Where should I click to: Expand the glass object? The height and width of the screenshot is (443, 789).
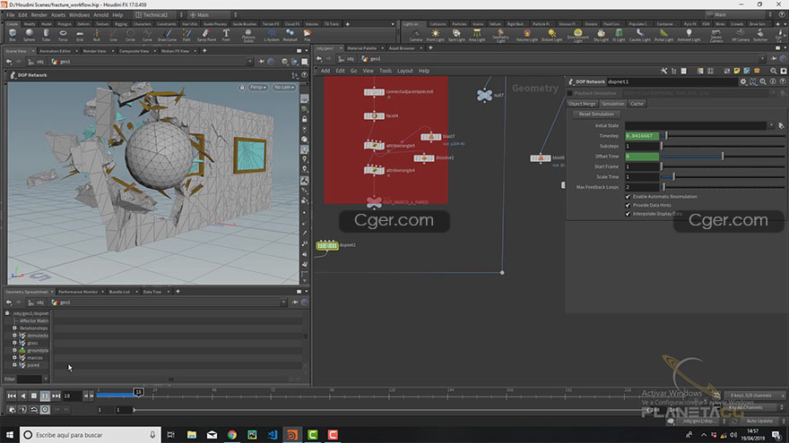[14, 343]
